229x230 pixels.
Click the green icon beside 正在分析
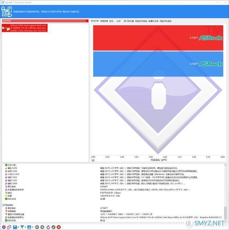[x=6, y=165]
